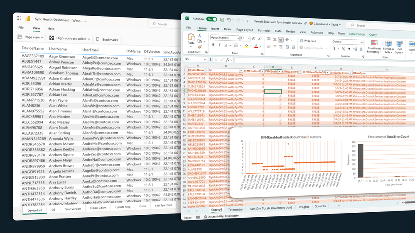Open the Sync Version page tab in Power BI

73,209
